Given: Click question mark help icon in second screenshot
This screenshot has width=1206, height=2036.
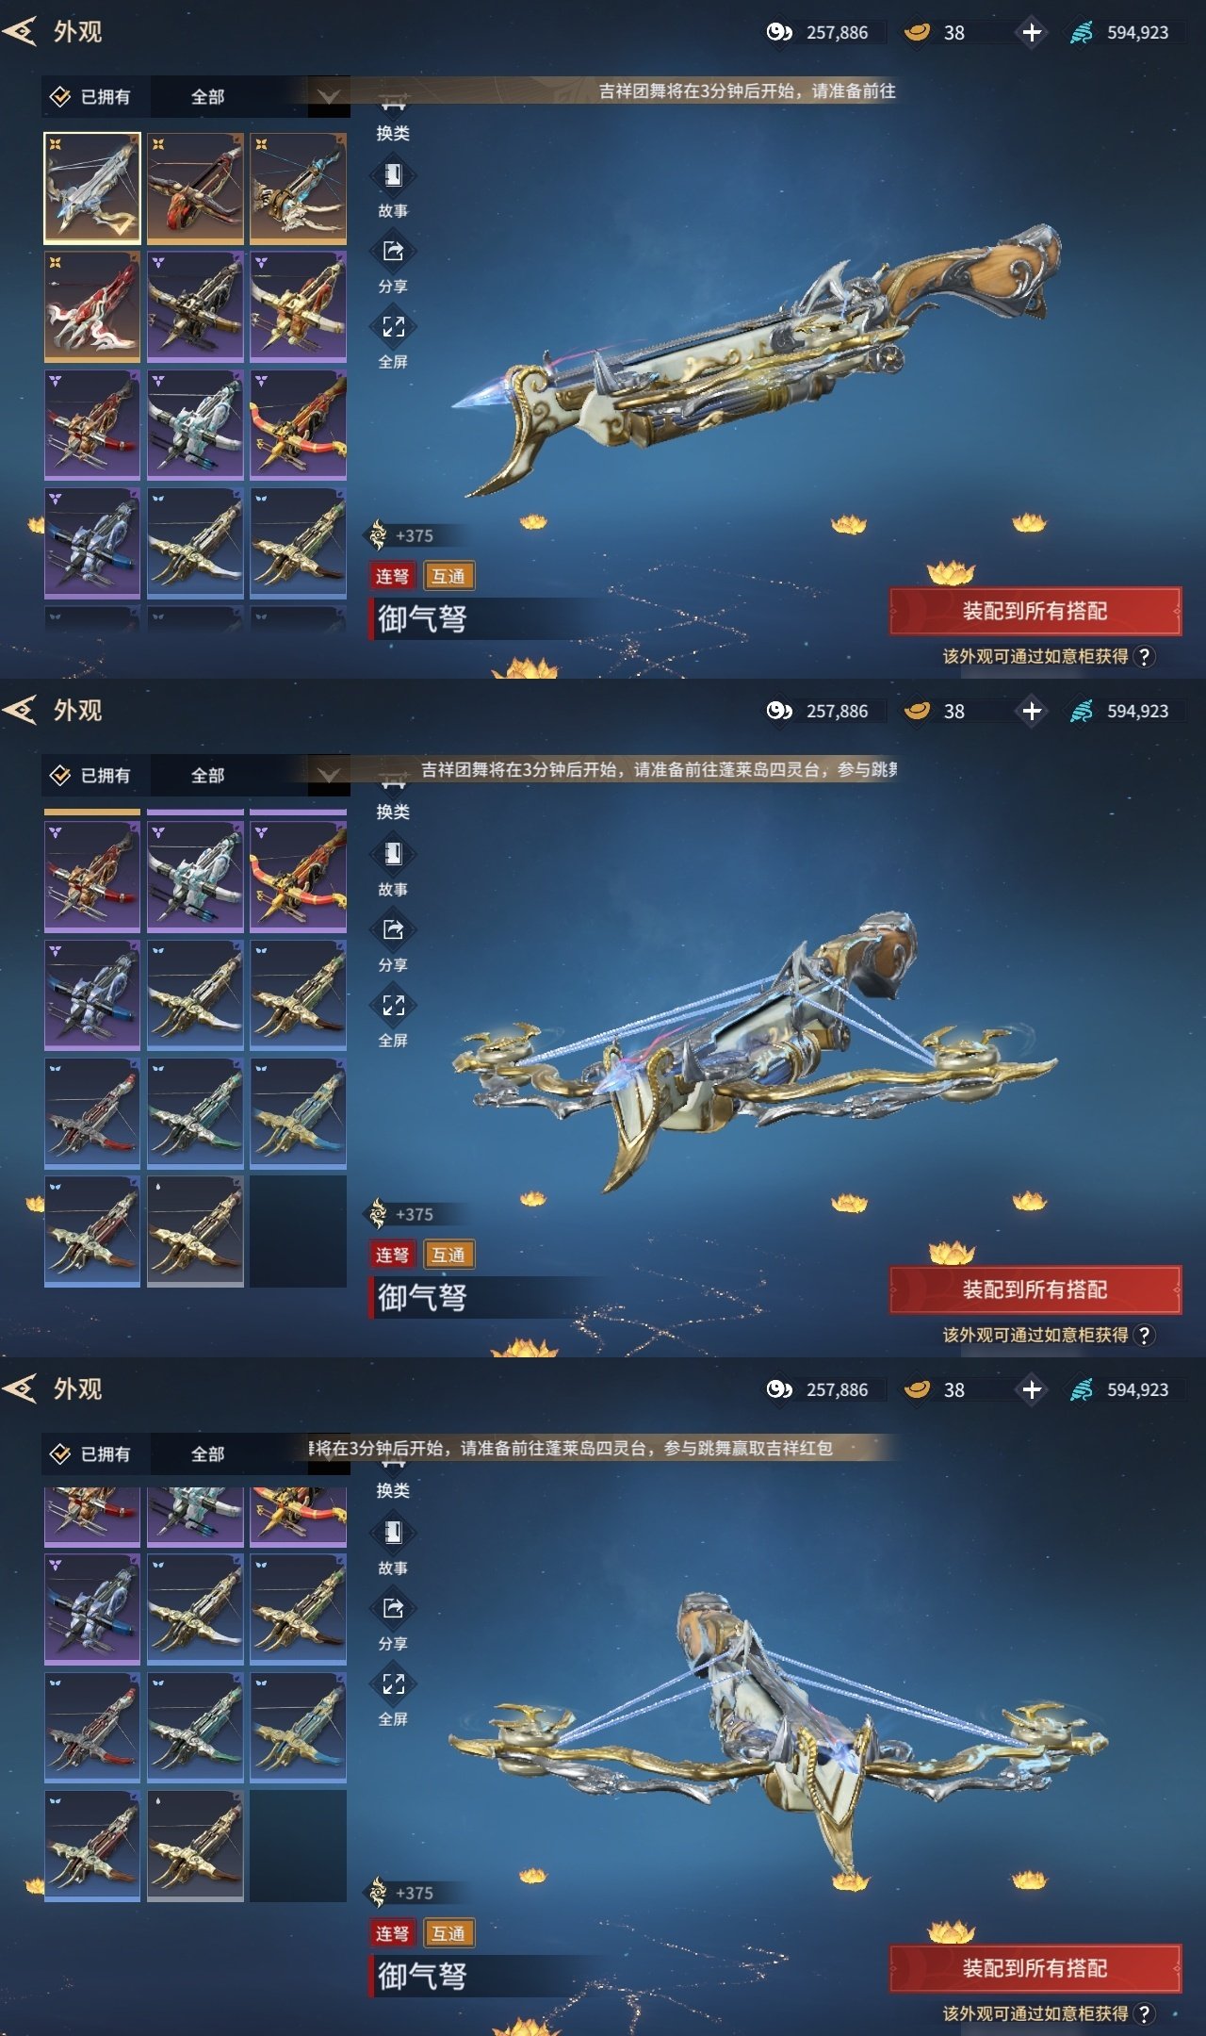Looking at the screenshot, I should (1144, 1335).
